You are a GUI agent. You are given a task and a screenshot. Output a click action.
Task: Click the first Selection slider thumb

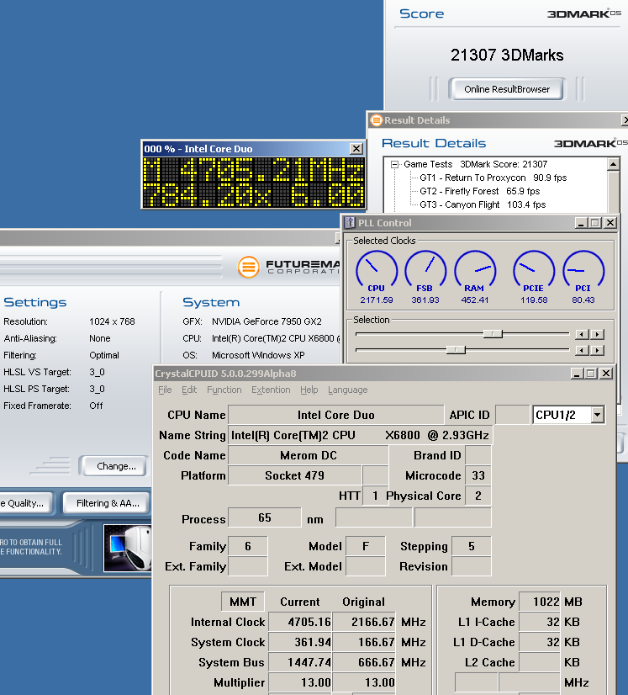[493, 334]
